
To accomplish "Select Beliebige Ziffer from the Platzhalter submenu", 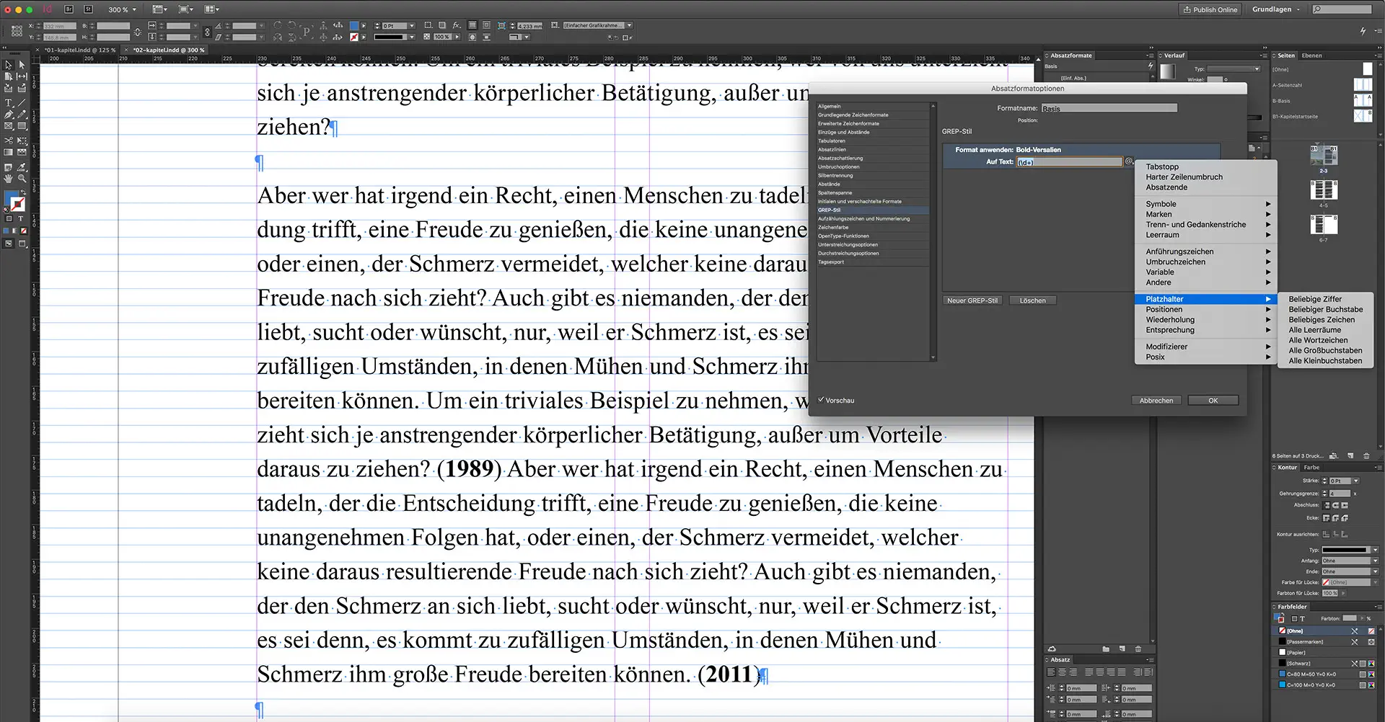I will click(1316, 298).
